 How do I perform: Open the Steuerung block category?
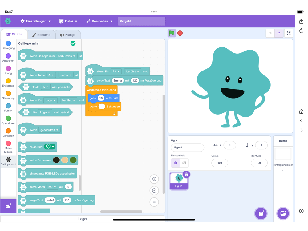click(x=8, y=95)
